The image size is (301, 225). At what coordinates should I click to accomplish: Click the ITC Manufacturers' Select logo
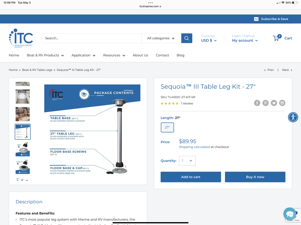coord(21,38)
